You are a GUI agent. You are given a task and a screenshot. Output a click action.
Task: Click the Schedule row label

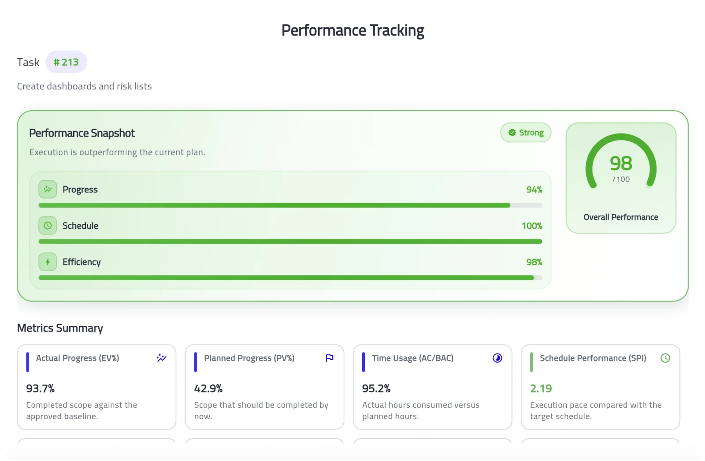(x=80, y=226)
